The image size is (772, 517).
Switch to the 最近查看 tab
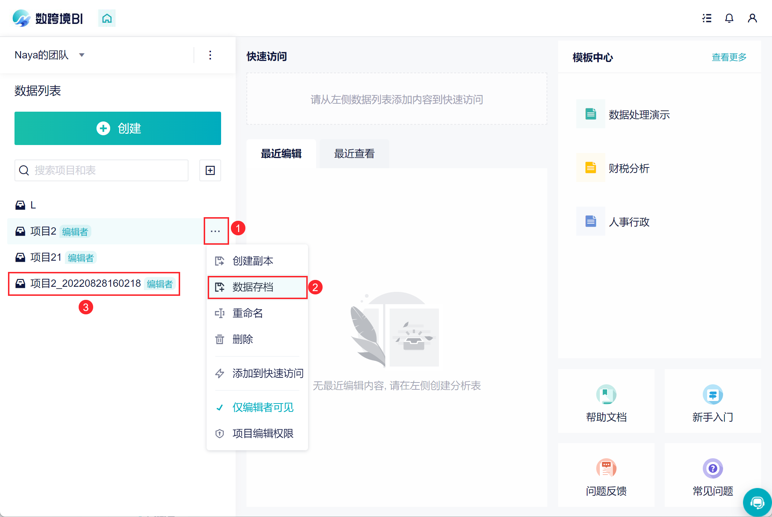tap(354, 154)
